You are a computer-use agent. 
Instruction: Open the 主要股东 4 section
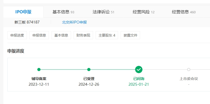(x=107, y=35)
